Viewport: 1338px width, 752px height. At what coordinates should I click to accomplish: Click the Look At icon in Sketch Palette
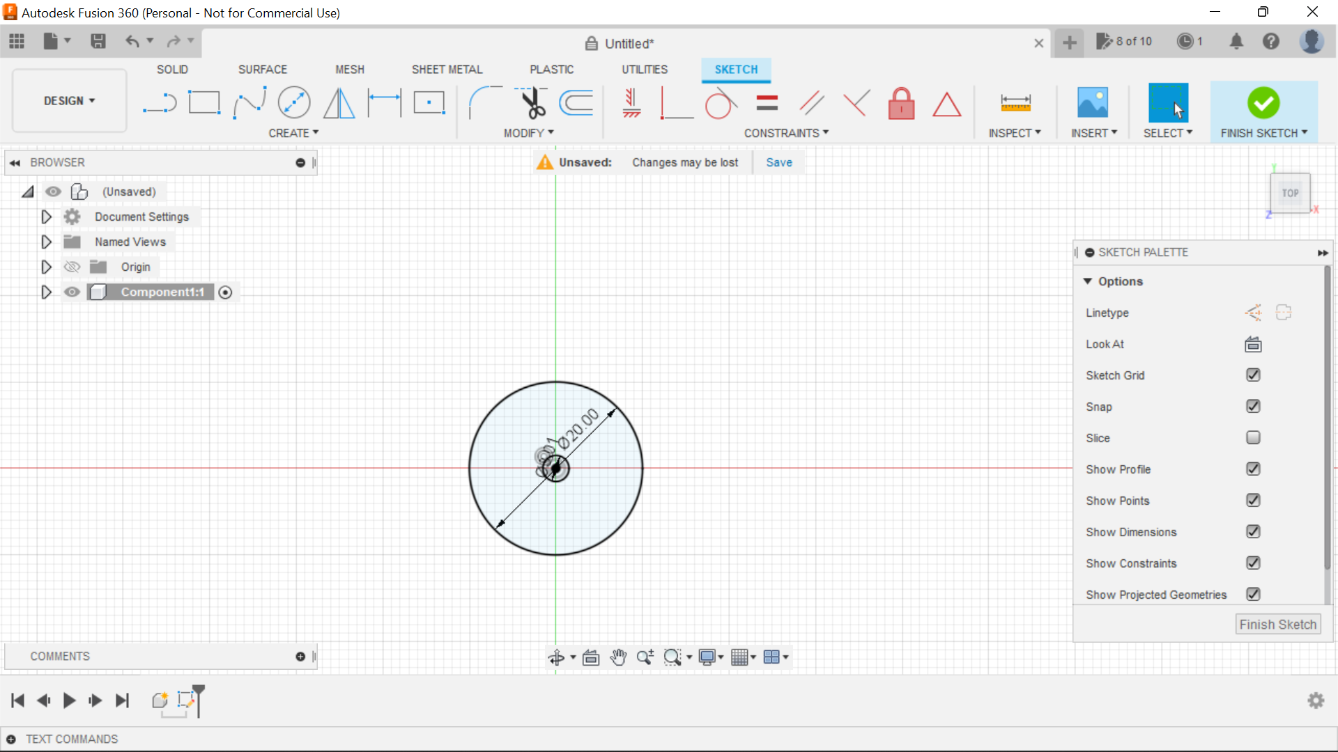tap(1252, 343)
